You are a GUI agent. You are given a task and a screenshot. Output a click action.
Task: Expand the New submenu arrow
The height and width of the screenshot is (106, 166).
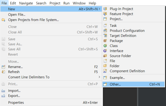click(99, 9)
